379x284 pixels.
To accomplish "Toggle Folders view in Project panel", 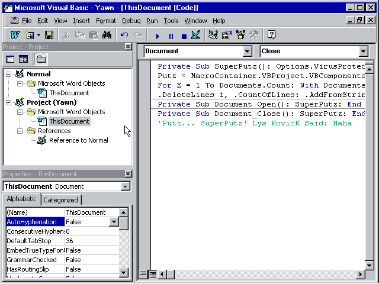I will coord(41,59).
